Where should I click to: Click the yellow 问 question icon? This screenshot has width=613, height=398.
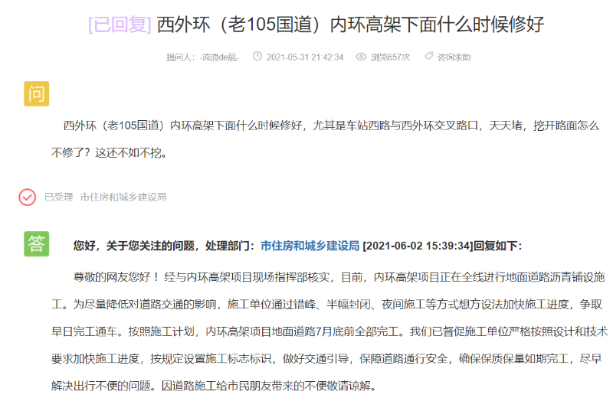[36, 93]
